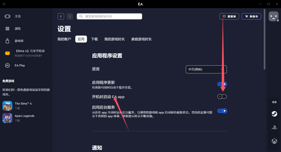The width and height of the screenshot is (281, 152).
Task: Open the 购物车 shopping cart
Action: coord(251,16)
